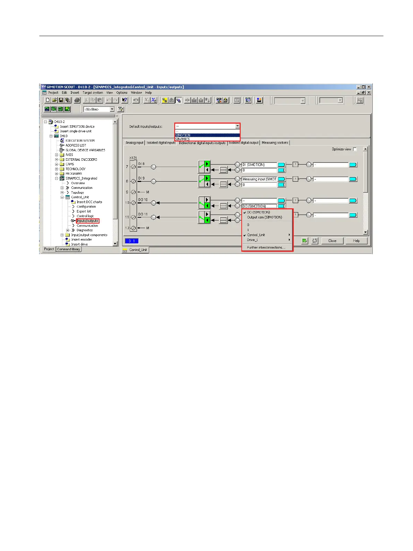Screen dimensions: 413x551
Task: Open the Drive_1 submenu entry
Action: [267, 240]
